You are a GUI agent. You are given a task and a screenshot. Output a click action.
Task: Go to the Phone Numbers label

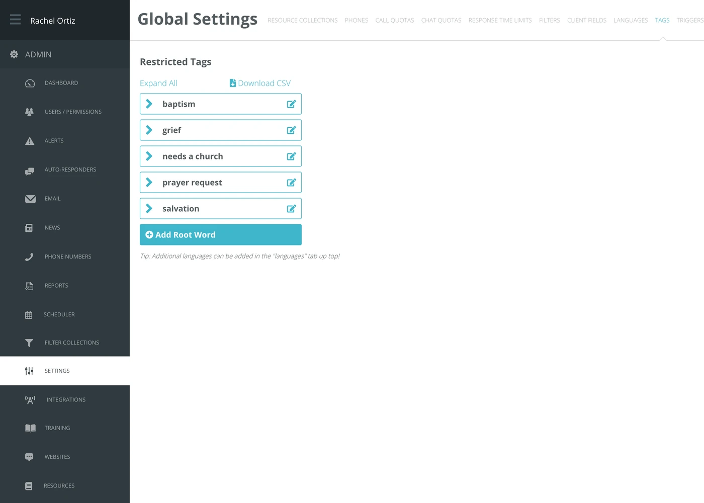tap(68, 257)
